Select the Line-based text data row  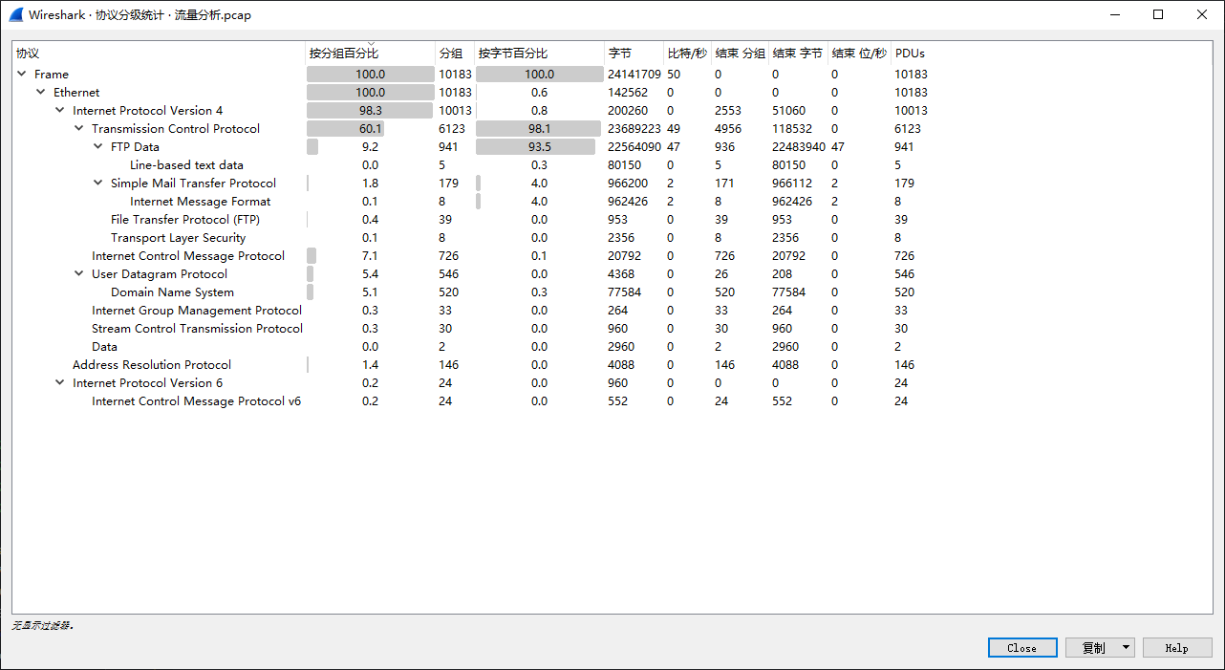(612, 164)
